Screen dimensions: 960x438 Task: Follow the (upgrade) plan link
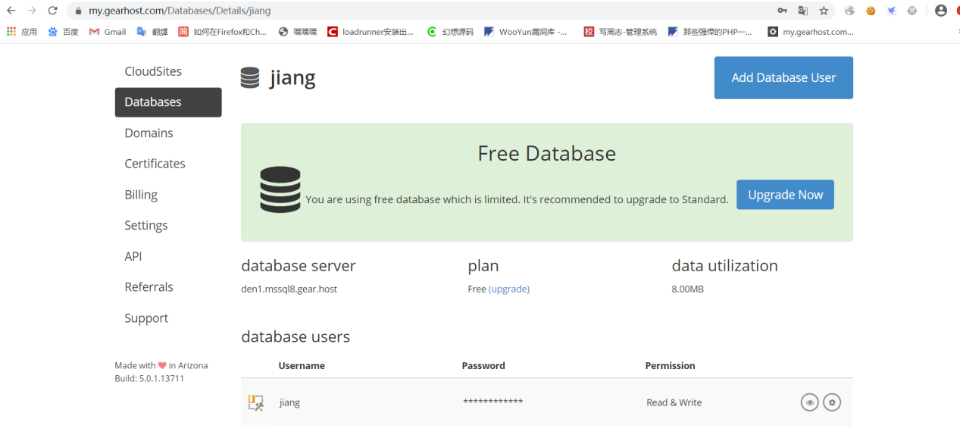click(x=509, y=289)
